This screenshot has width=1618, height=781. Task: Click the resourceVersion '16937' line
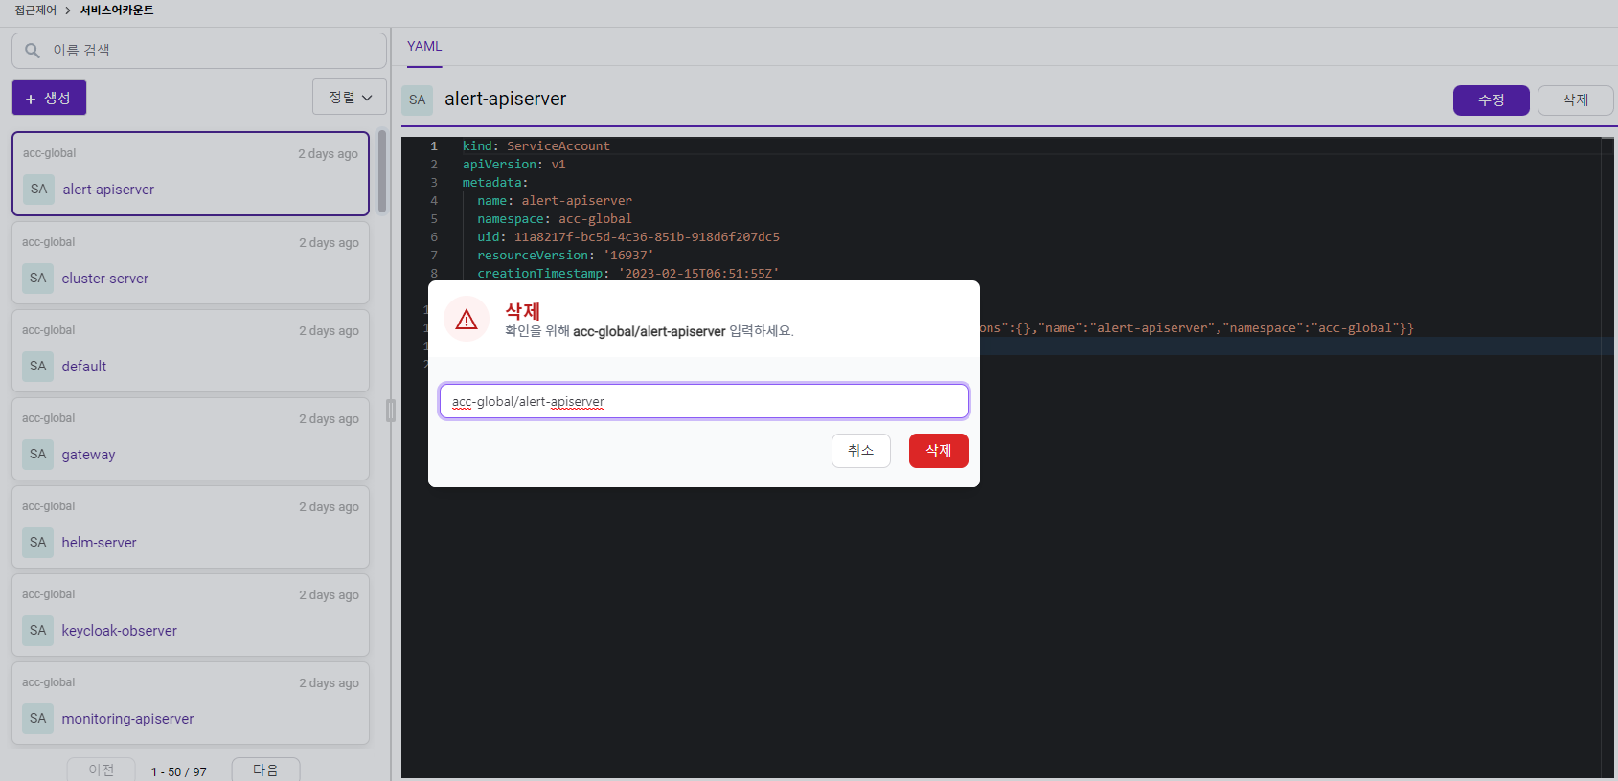(565, 256)
